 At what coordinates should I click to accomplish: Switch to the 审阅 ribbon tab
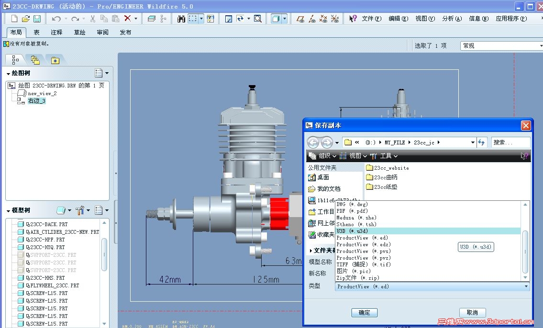tap(102, 32)
